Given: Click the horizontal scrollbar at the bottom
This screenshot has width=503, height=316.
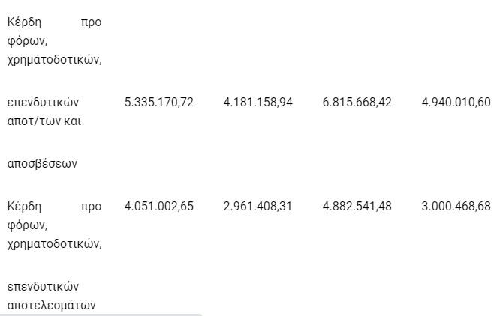Looking at the screenshot, I should click(x=101, y=315).
